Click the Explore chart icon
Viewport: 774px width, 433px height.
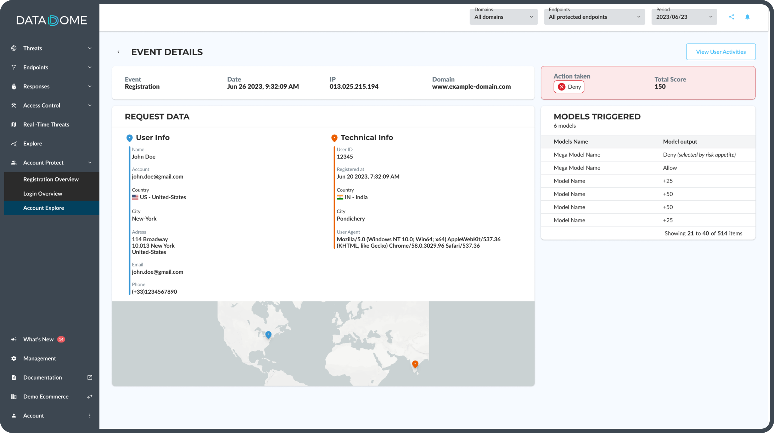[13, 143]
